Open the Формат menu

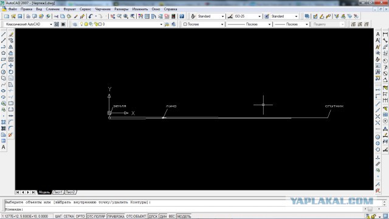[69, 9]
